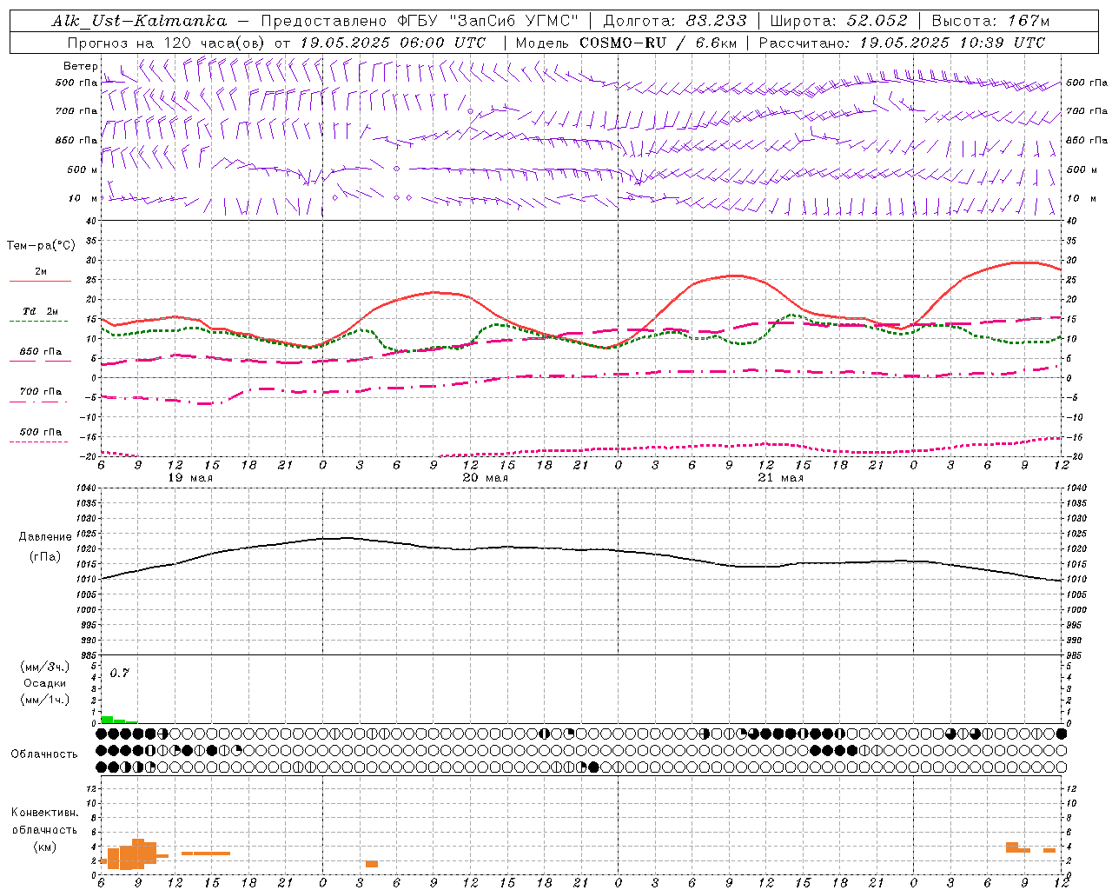Click the "Конвективн." convective cloud label

click(44, 813)
